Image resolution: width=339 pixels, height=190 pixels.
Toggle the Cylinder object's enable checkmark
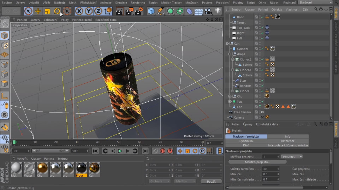coord(262,49)
